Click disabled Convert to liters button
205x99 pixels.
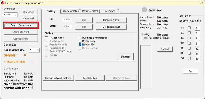[x=121, y=78]
